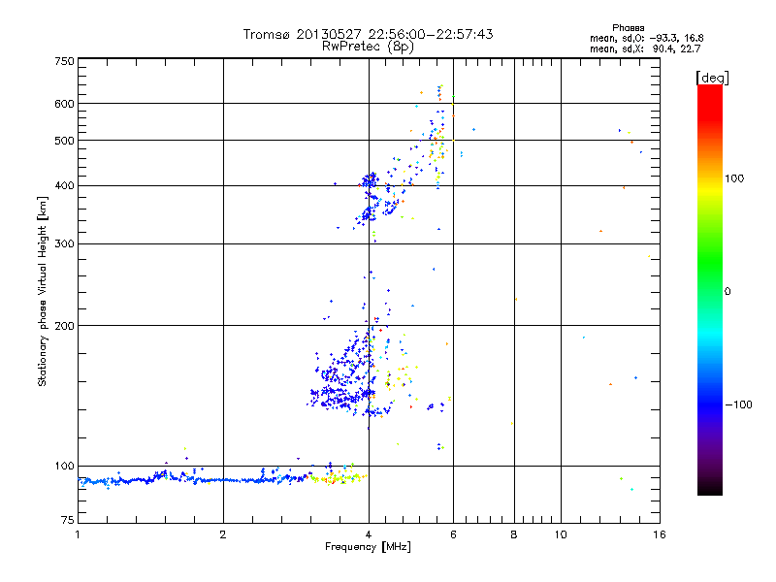Click the '0' colorbar tick label
Image resolution: width=776 pixels, height=582 pixels.
point(727,292)
